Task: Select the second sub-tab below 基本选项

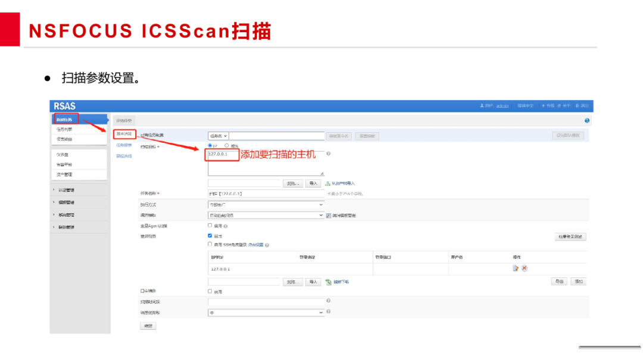Action: [124, 145]
